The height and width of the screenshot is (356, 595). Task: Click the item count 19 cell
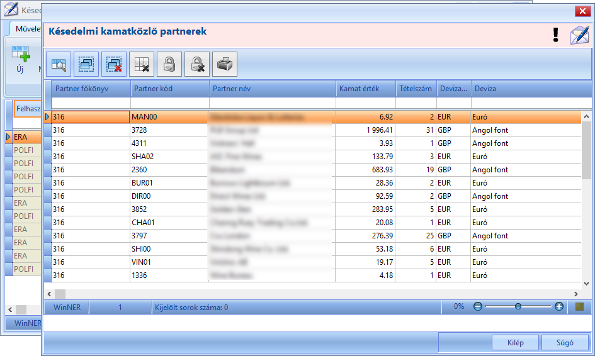[x=416, y=170]
